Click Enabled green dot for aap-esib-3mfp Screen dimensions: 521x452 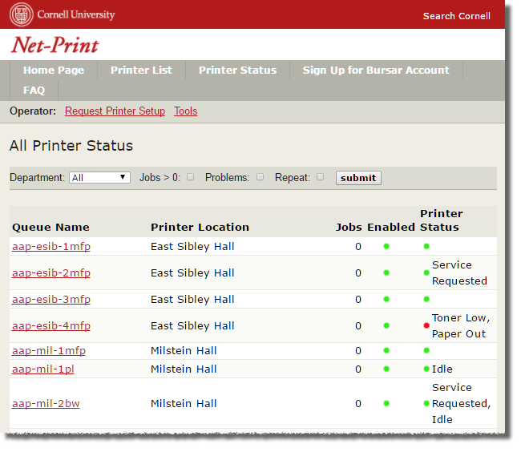click(x=386, y=299)
